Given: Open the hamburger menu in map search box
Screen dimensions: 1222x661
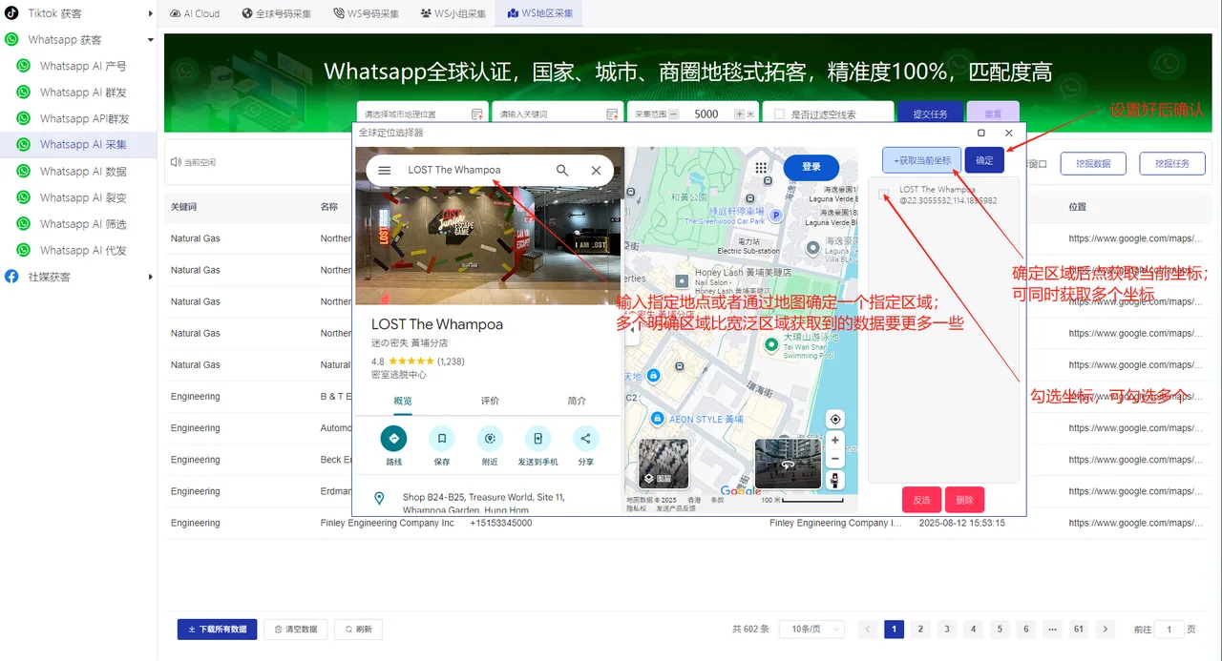Looking at the screenshot, I should click(x=386, y=169).
